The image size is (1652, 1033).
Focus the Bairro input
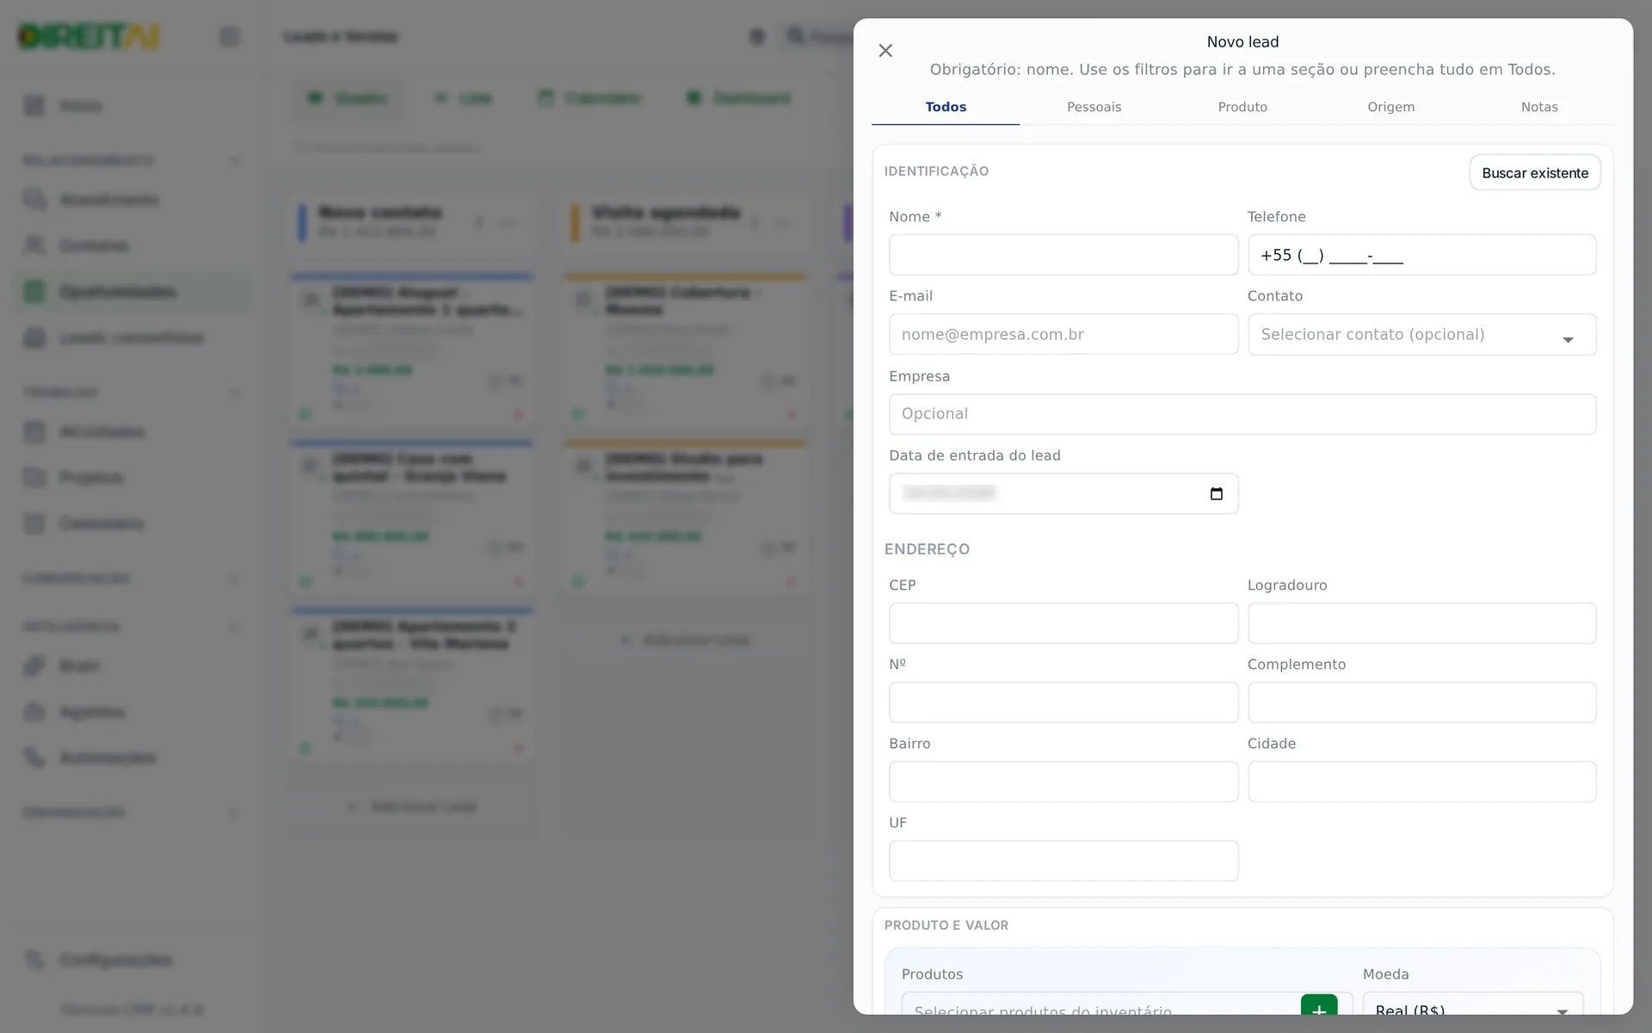pos(1063,782)
